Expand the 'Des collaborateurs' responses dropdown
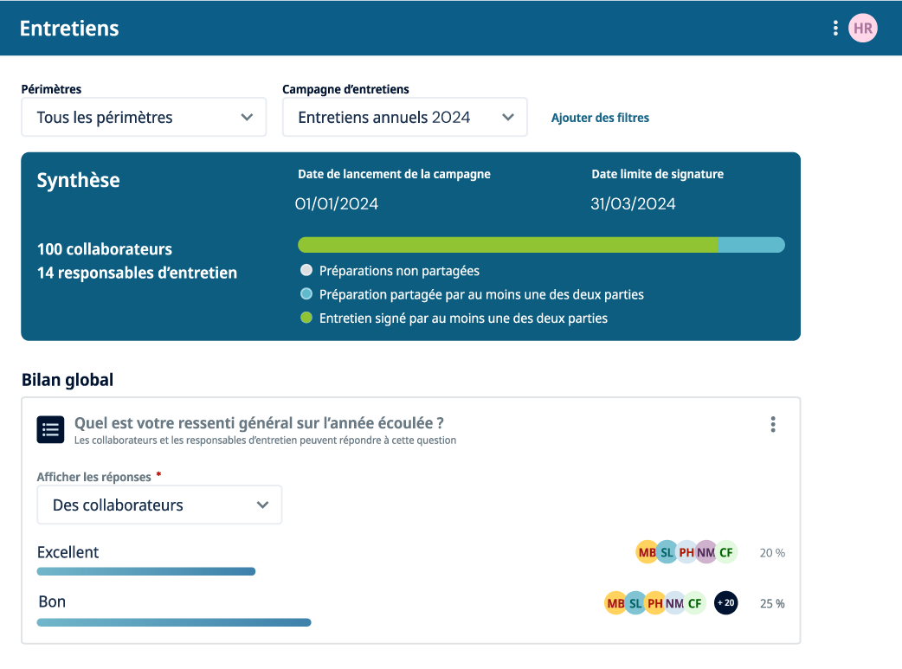902x669 pixels. pos(159,505)
